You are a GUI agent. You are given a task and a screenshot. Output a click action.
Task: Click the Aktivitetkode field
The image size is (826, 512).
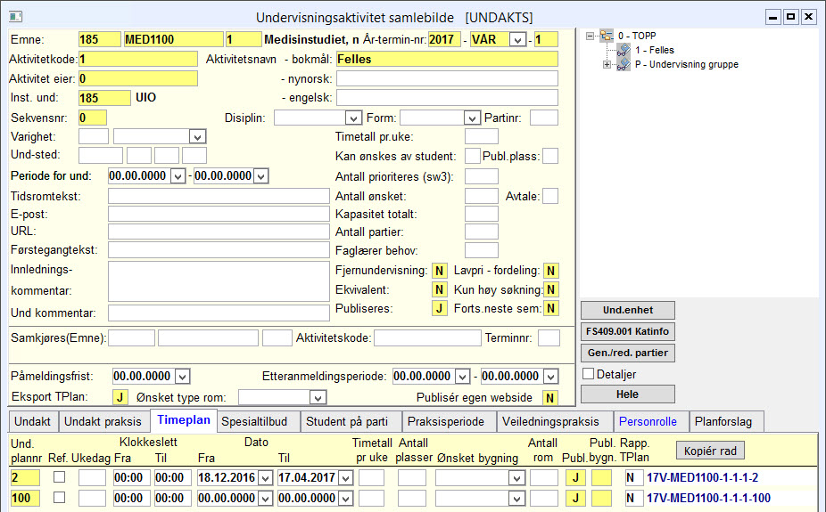pos(138,59)
